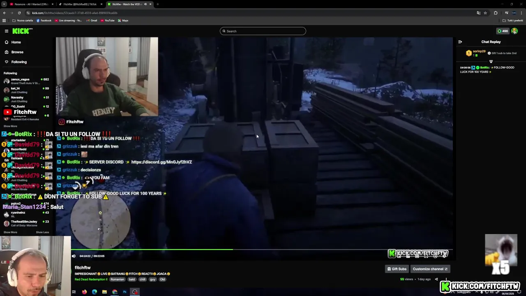This screenshot has width=526, height=296.
Task: Open Following in the sidebar
Action: point(19,62)
